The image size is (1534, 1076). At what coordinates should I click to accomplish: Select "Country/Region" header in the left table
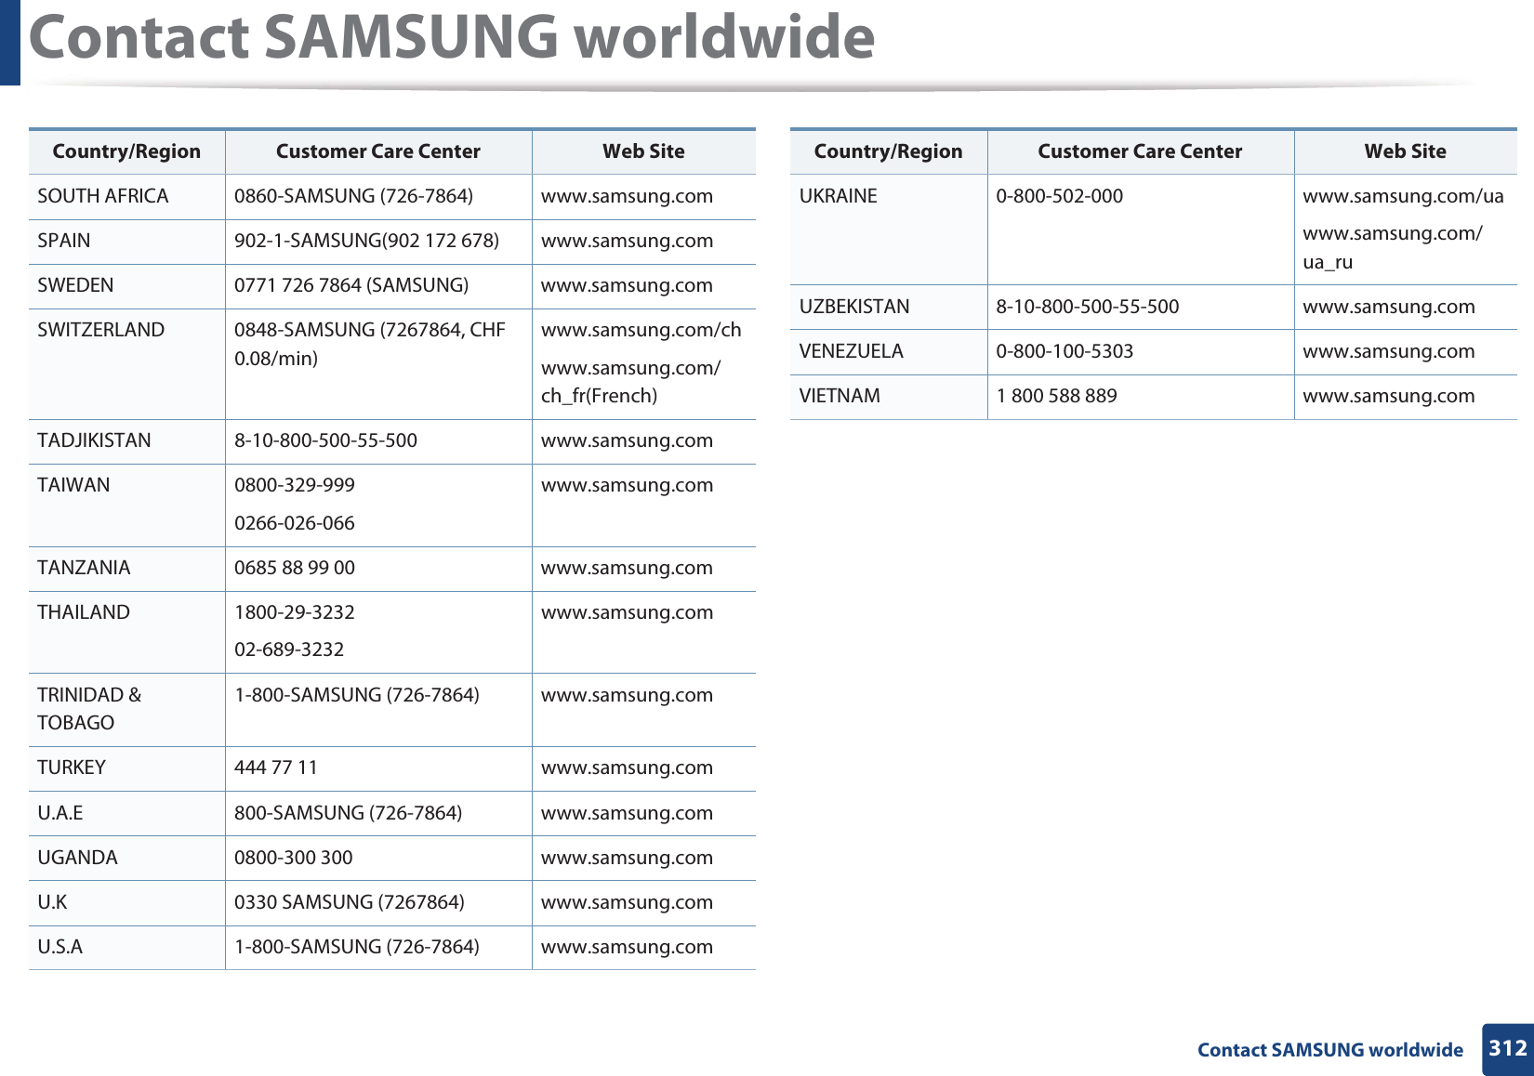(x=126, y=151)
